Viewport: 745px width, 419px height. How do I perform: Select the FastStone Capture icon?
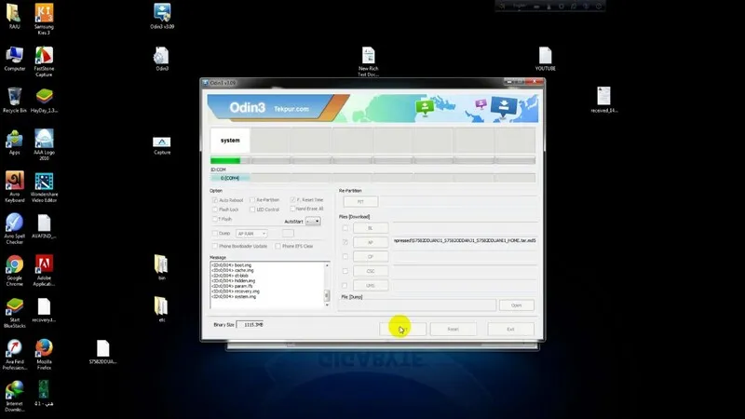point(44,56)
